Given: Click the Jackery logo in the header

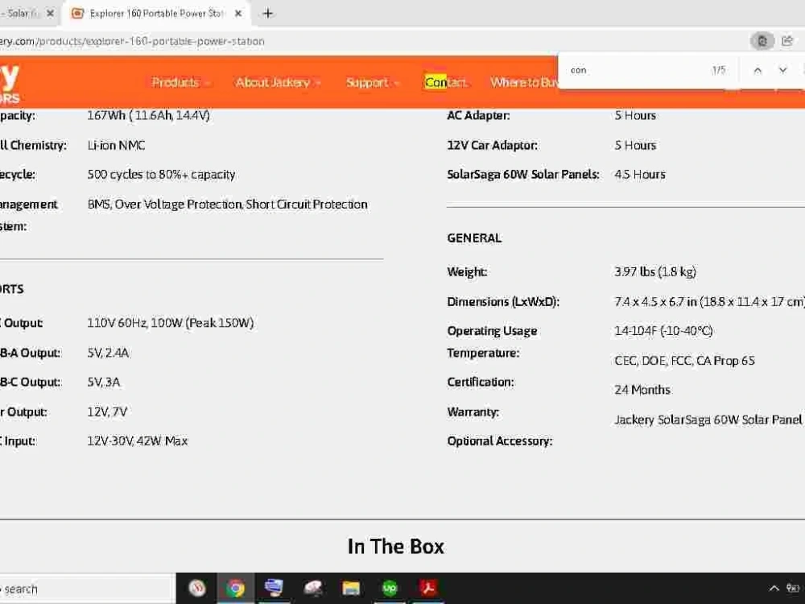Looking at the screenshot, I should point(9,82).
